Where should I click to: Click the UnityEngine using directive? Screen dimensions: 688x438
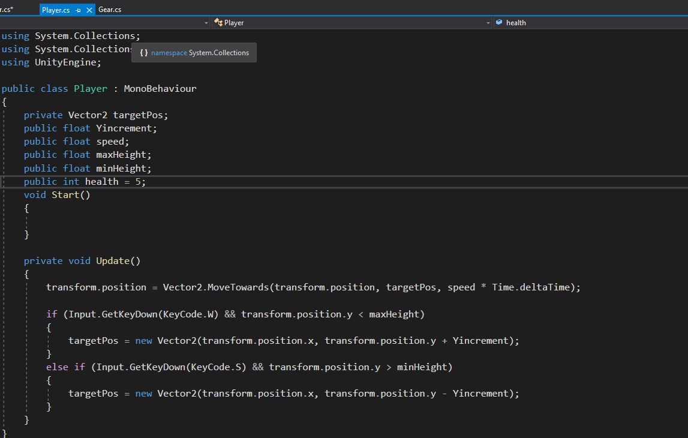click(x=68, y=62)
